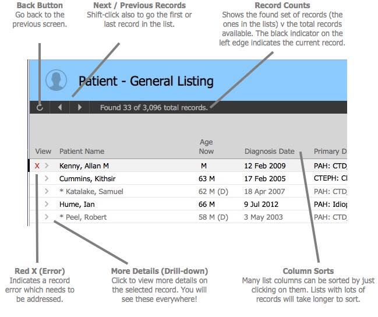Click the patient avatar profile icon
This screenshot has width=378, height=317.
click(56, 80)
